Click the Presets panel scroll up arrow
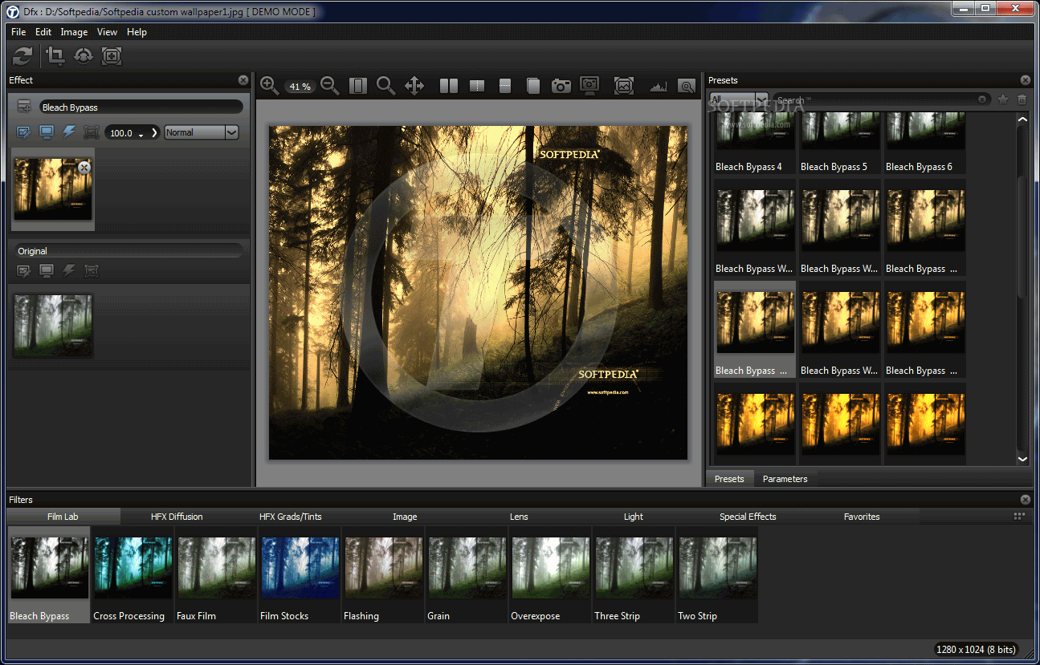1040x665 pixels. tap(1022, 120)
